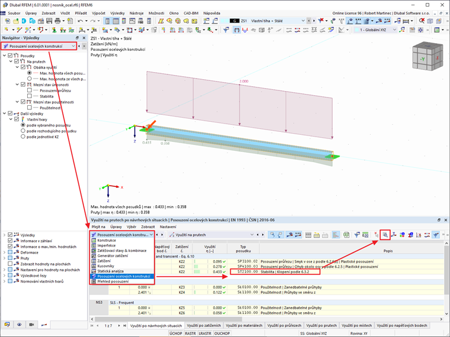Click the Undo arrow icon
The image size is (450, 337).
81,21
